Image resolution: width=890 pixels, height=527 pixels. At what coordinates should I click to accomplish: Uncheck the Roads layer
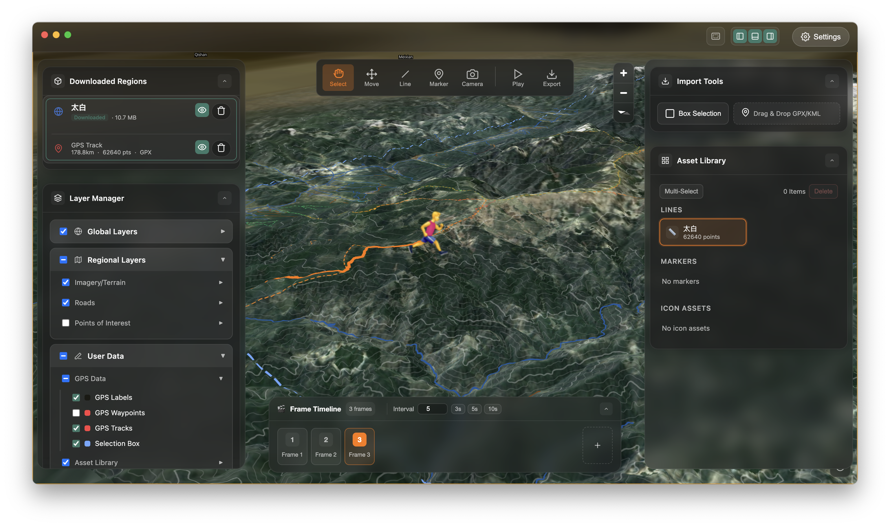point(66,303)
